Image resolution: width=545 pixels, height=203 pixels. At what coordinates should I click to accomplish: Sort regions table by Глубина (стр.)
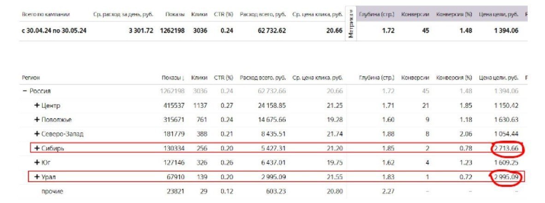pos(376,78)
